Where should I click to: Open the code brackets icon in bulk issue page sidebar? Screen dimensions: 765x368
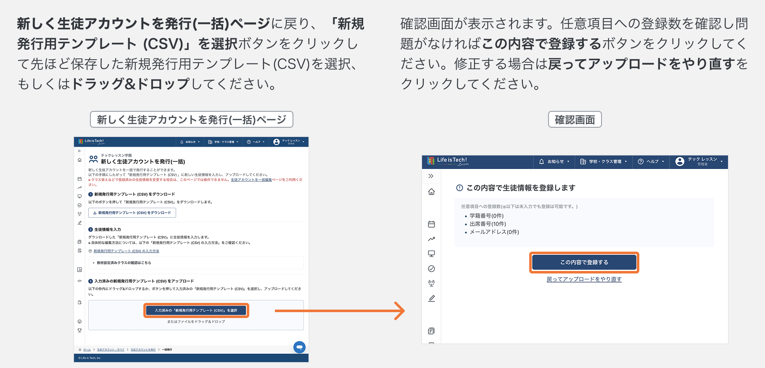[79, 281]
